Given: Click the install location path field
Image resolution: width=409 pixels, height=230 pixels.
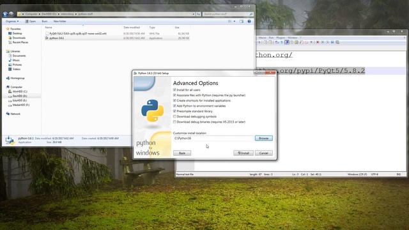Looking at the screenshot, I should coord(213,138).
